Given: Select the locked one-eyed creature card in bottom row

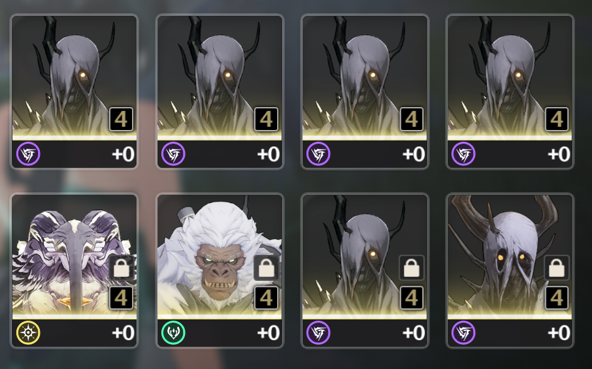Looking at the screenshot, I should (x=365, y=270).
